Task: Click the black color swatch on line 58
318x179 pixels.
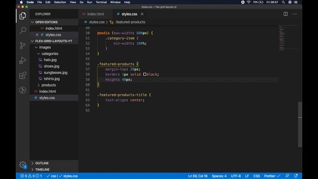Action: tap(145, 74)
